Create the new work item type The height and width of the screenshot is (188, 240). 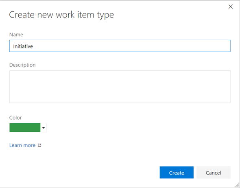tap(177, 173)
